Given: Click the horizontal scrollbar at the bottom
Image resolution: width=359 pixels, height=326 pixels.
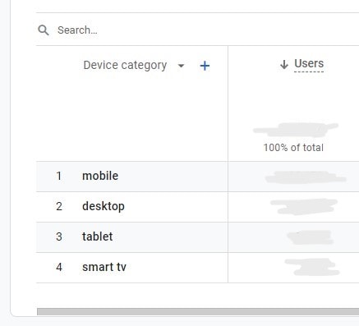Looking at the screenshot, I should (198, 311).
